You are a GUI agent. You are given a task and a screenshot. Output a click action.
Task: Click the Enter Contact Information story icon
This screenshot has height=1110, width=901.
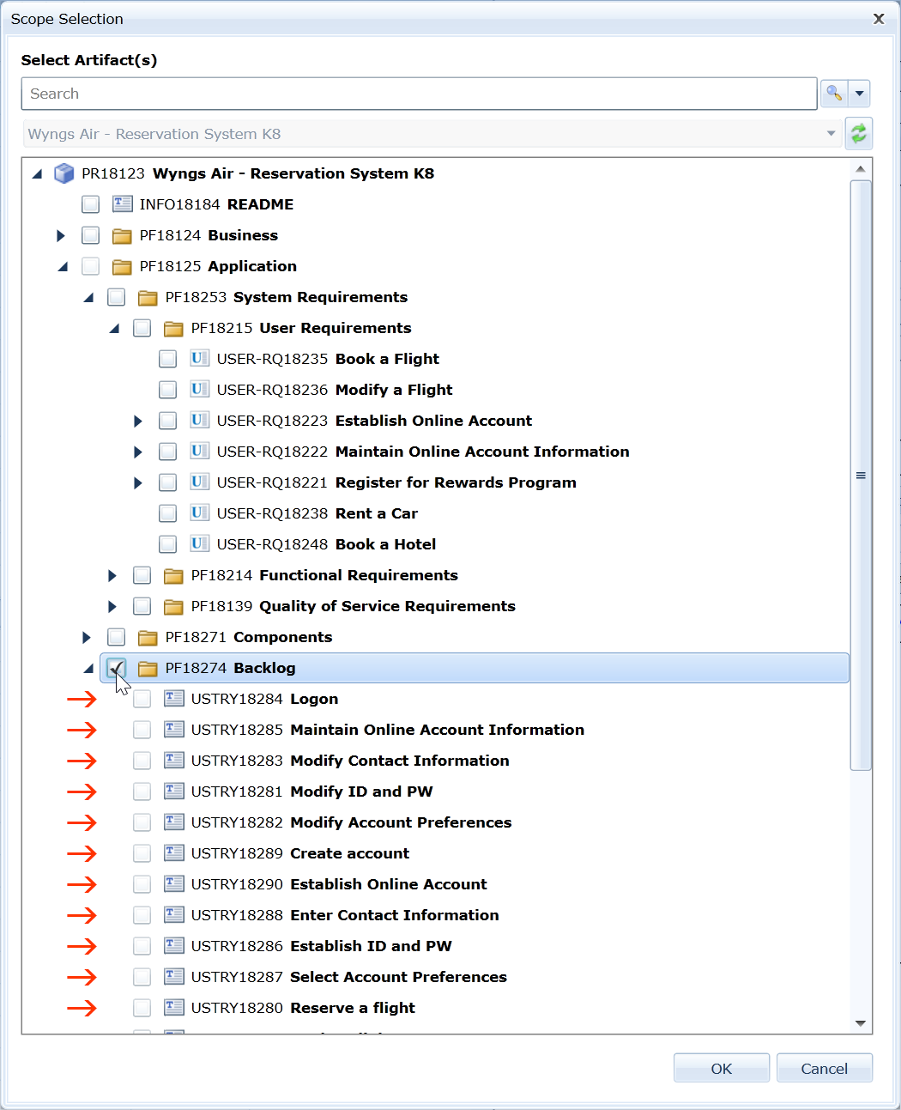coord(174,915)
